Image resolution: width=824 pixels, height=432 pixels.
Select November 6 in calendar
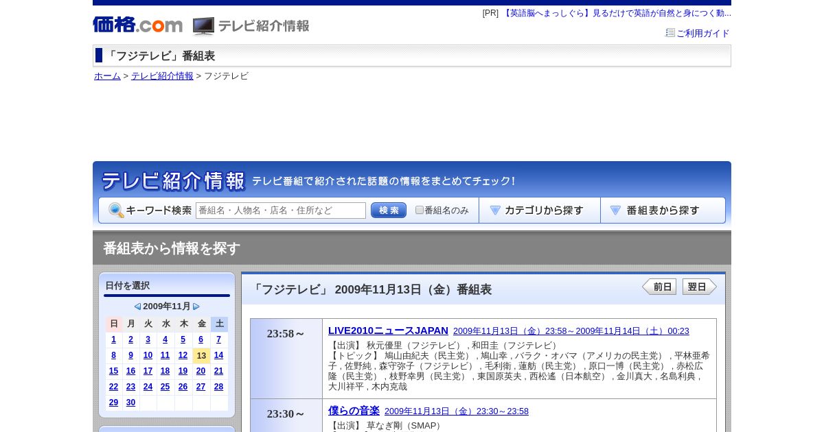[x=201, y=339]
